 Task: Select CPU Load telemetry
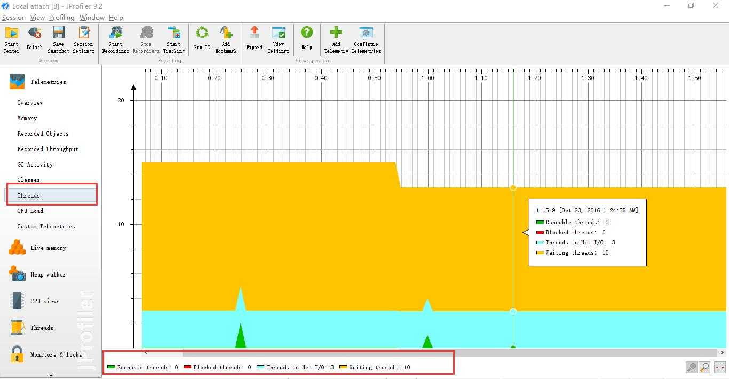point(30,211)
